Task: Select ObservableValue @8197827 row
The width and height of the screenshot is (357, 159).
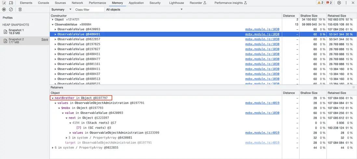Action: (203, 49)
